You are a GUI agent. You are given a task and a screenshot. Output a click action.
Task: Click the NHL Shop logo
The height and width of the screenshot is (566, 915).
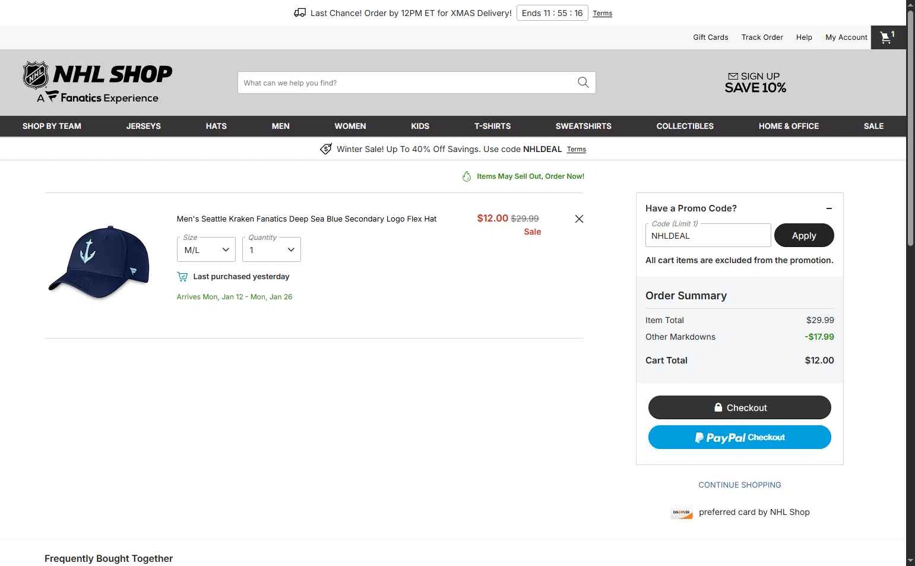[97, 82]
